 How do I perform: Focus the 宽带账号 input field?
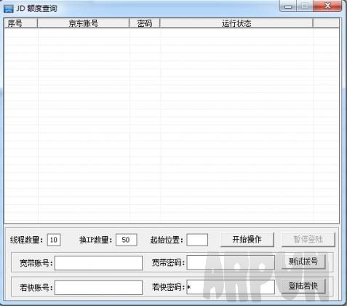tap(98, 263)
